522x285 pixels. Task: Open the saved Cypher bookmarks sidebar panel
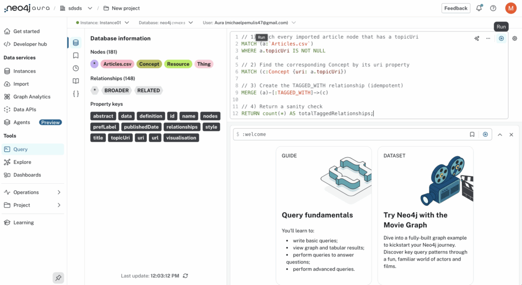pos(76,55)
